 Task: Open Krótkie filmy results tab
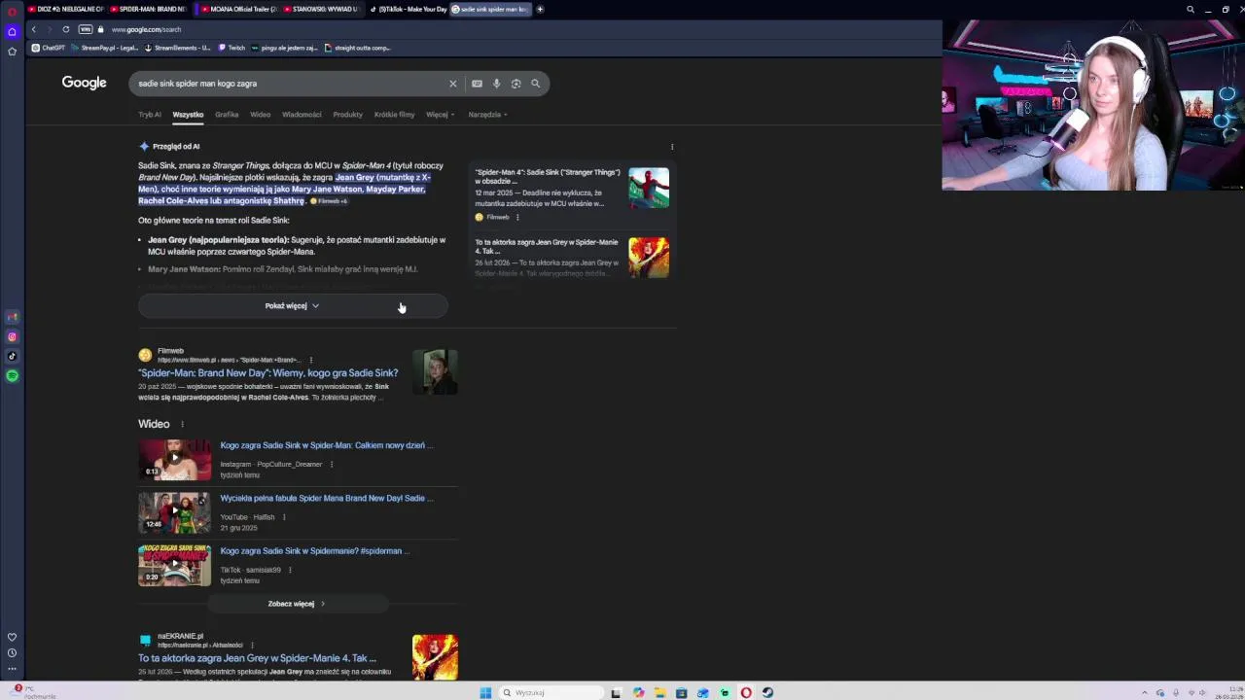pos(394,115)
